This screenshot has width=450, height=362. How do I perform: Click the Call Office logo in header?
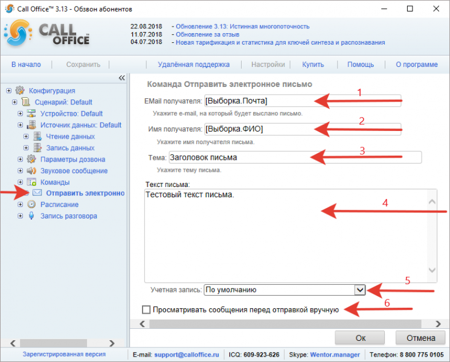click(x=47, y=34)
